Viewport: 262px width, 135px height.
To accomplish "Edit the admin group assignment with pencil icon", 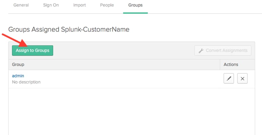I will 229,78.
